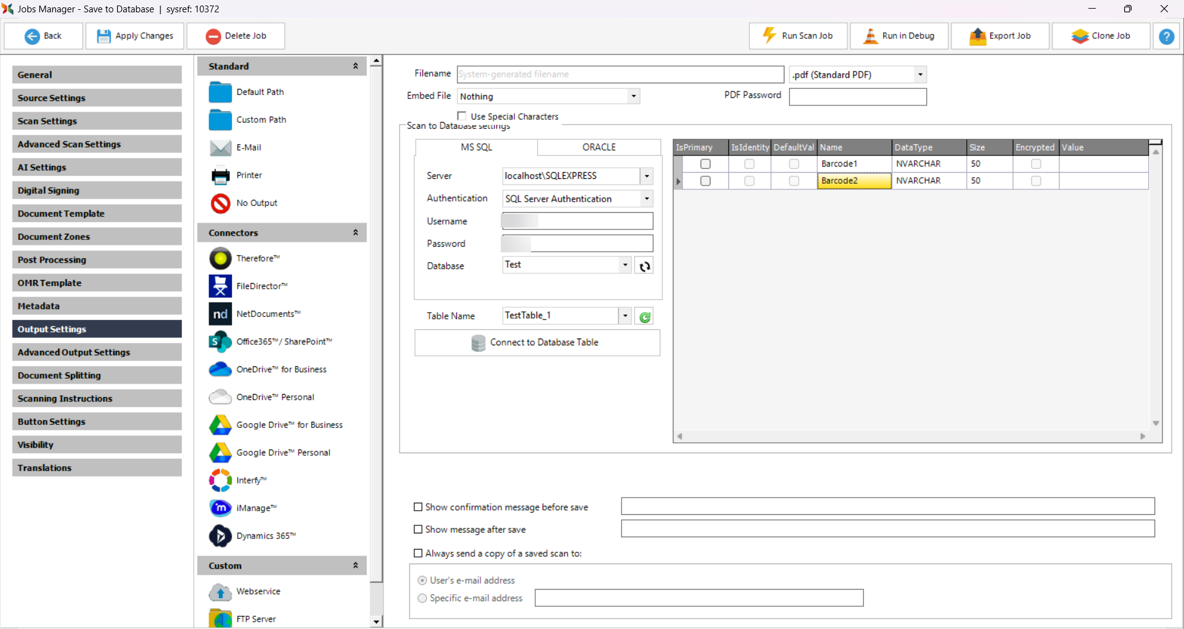Click the Printer output icon

tap(220, 176)
